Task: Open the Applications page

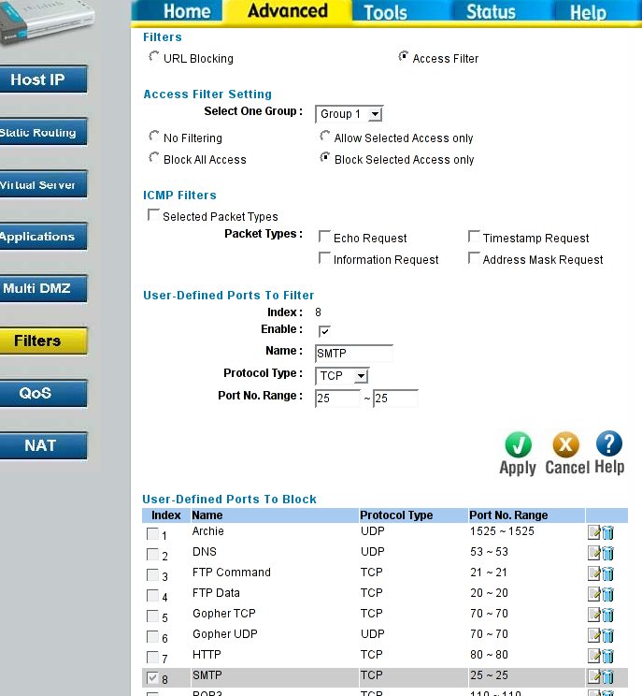Action: [43, 236]
